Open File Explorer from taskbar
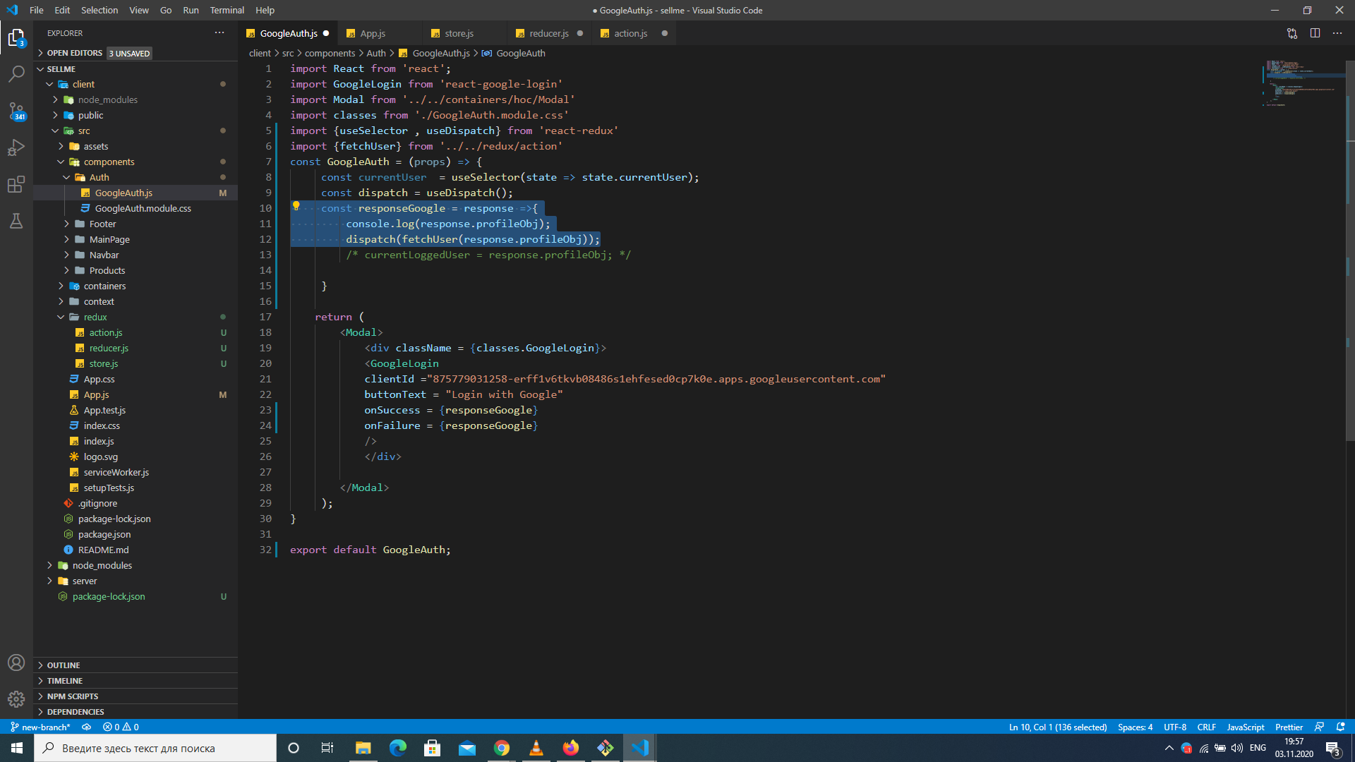 click(363, 748)
